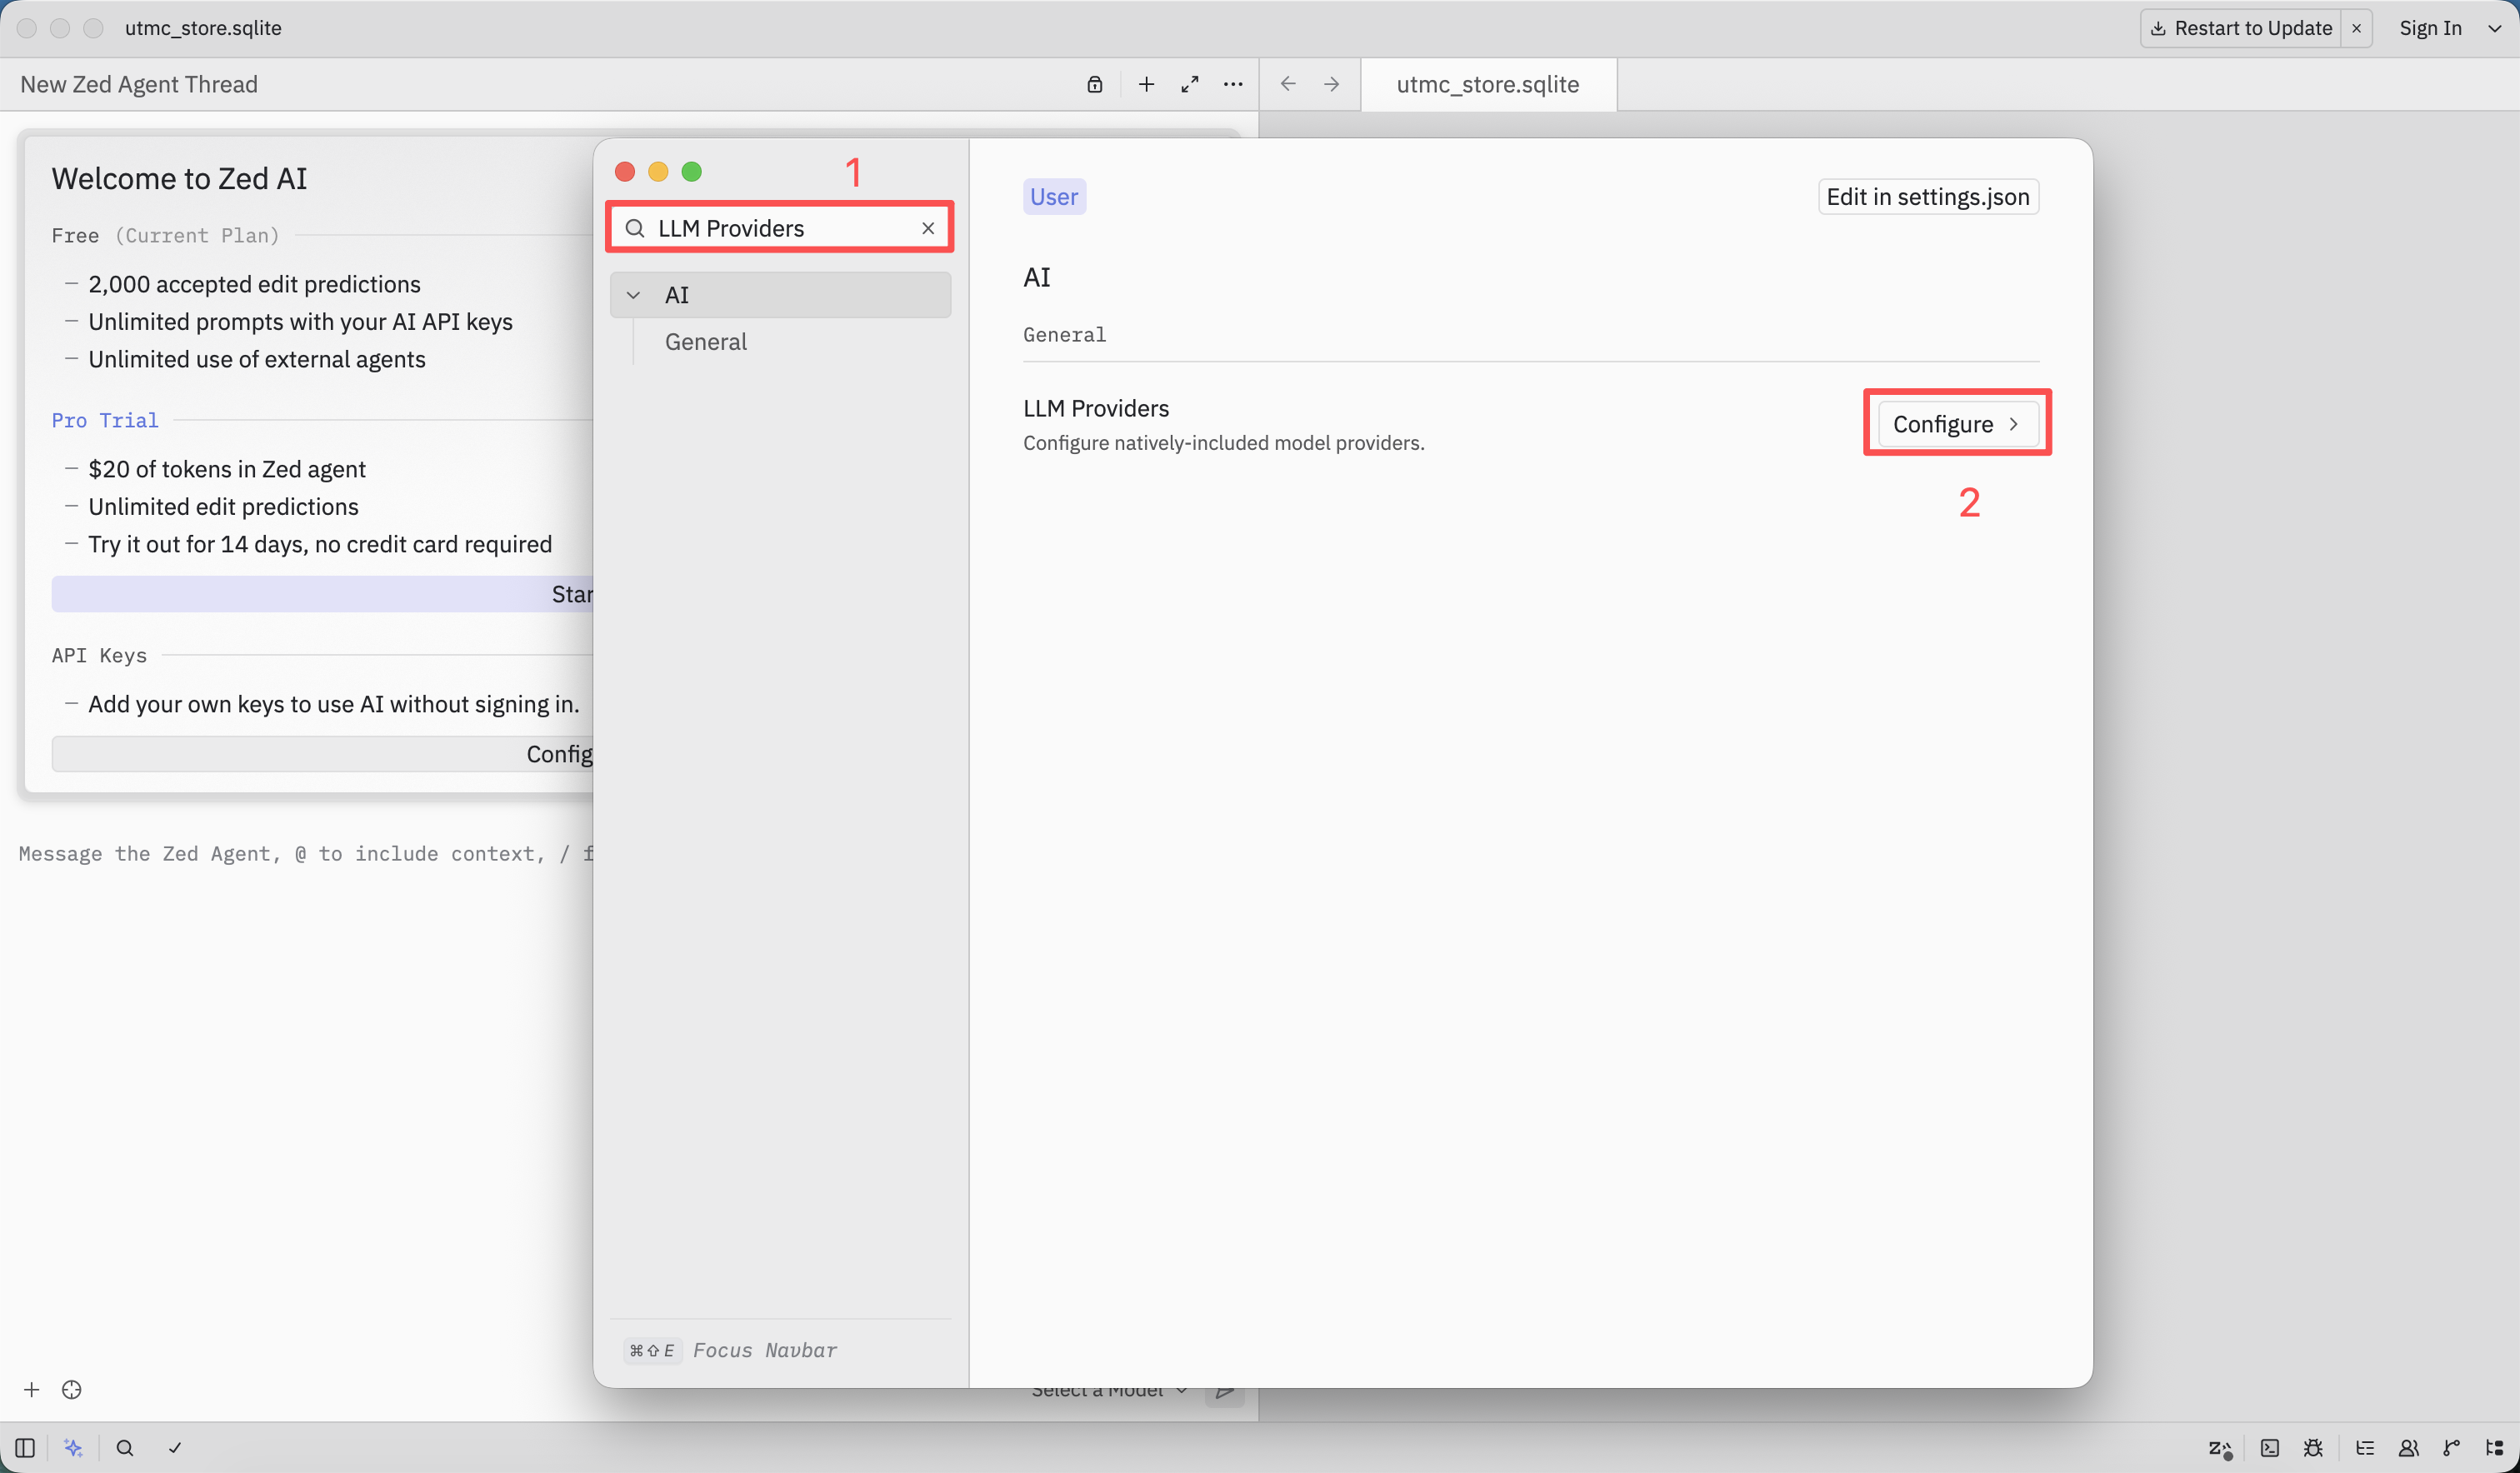Open the debugger panel bug icon

[x=2313, y=1447]
